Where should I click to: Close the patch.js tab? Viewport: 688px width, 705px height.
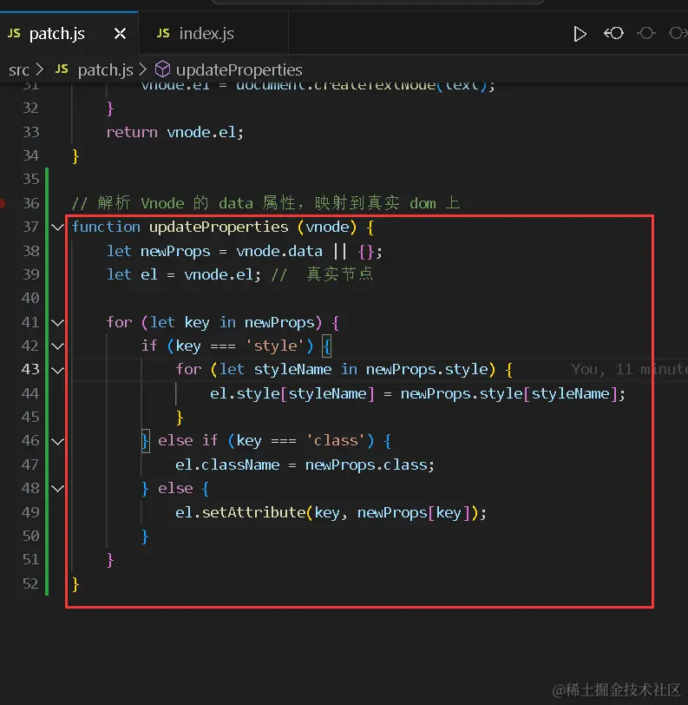coord(120,34)
